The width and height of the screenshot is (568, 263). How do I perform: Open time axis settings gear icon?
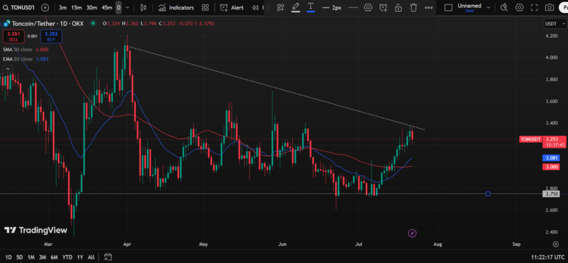pyautogui.click(x=555, y=244)
